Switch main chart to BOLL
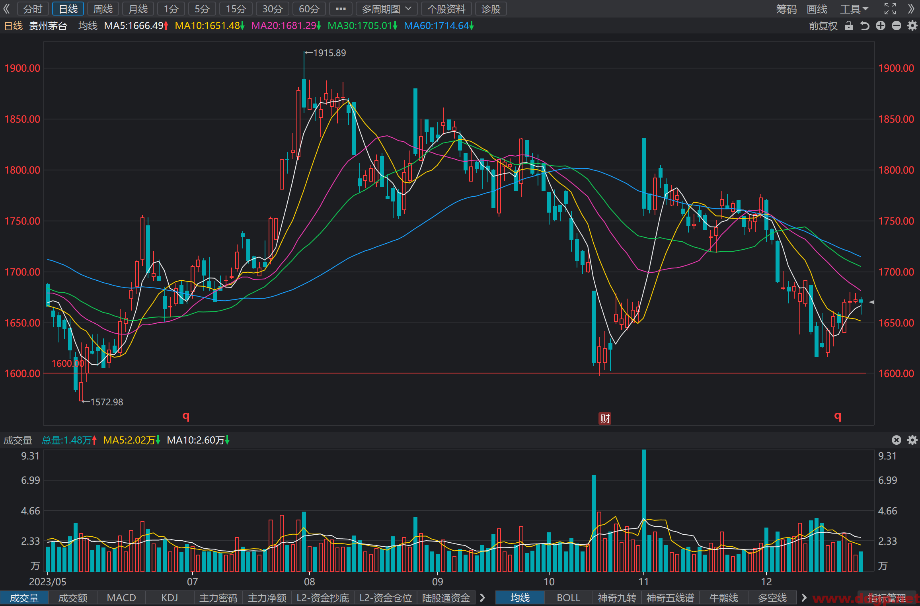 (569, 598)
